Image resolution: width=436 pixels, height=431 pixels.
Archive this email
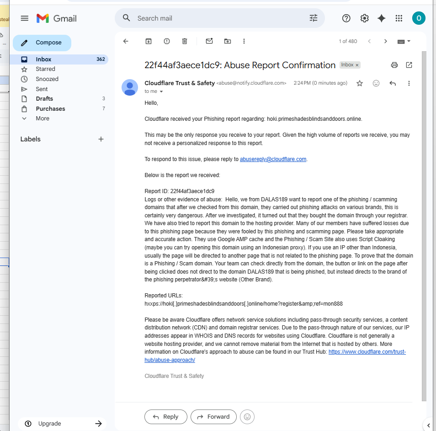click(x=149, y=41)
